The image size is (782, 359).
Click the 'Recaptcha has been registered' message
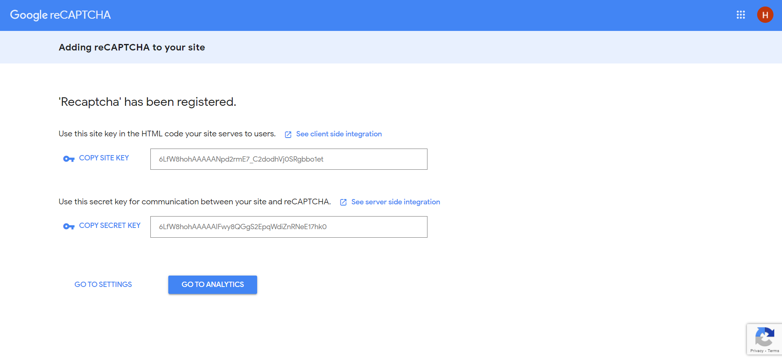tap(148, 102)
